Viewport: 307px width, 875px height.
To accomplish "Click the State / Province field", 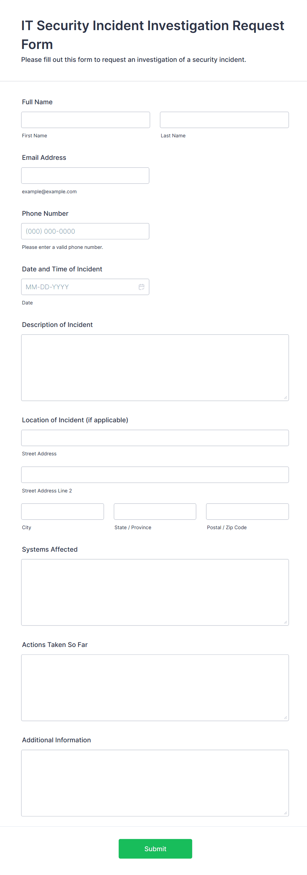I will coord(155,512).
